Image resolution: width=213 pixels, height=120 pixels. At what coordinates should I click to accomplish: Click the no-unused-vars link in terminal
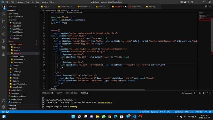[105, 102]
